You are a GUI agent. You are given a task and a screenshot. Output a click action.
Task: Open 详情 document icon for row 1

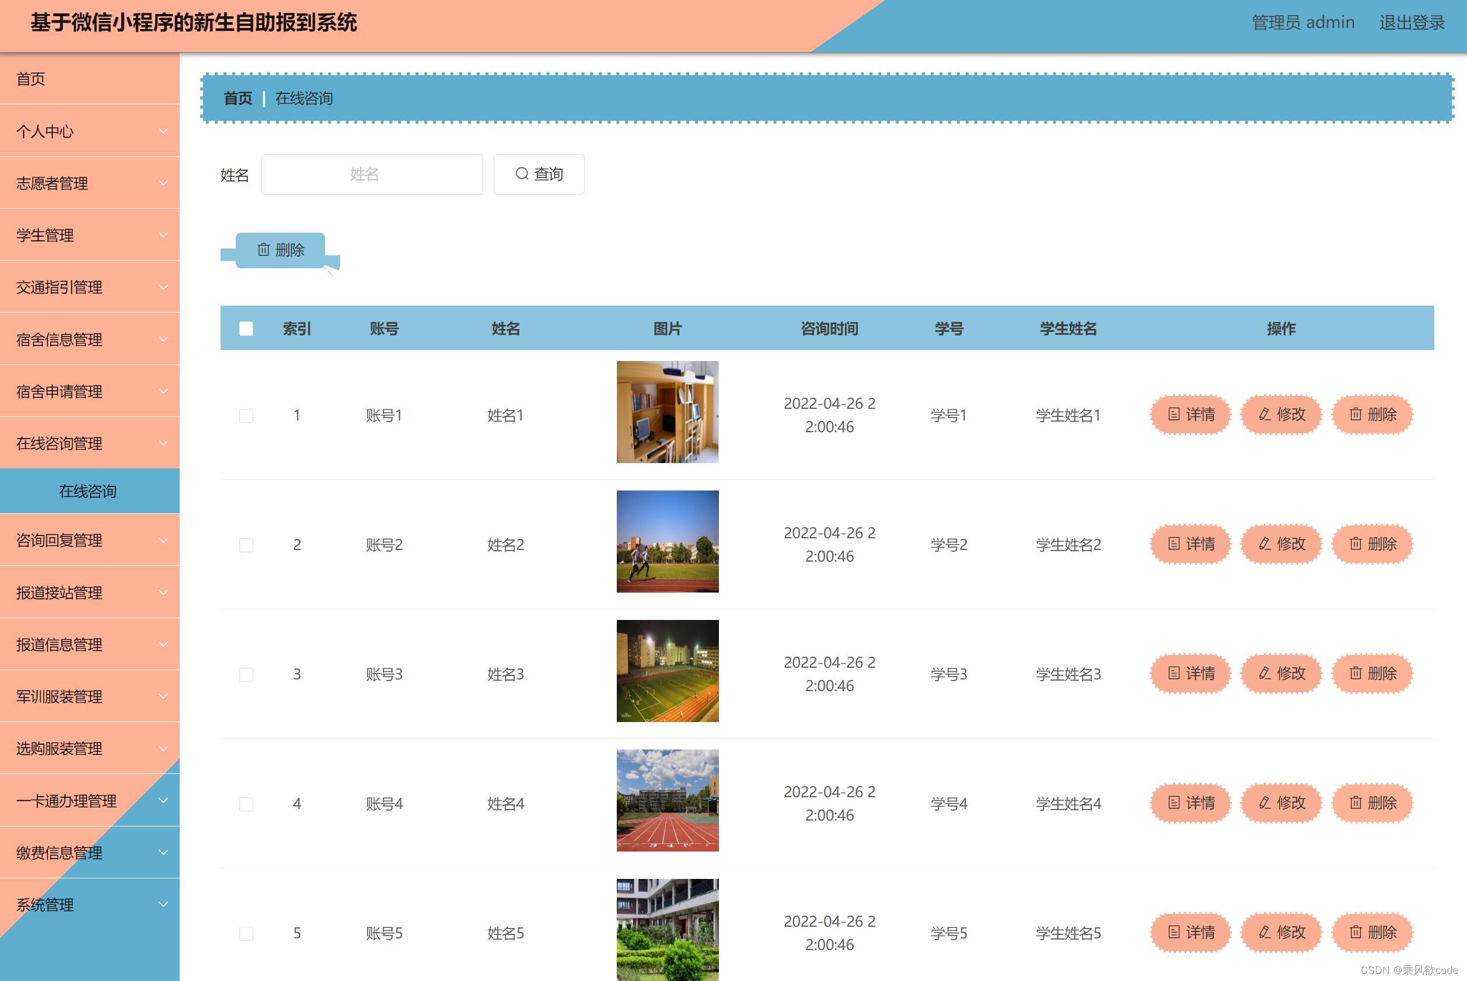tap(1174, 414)
